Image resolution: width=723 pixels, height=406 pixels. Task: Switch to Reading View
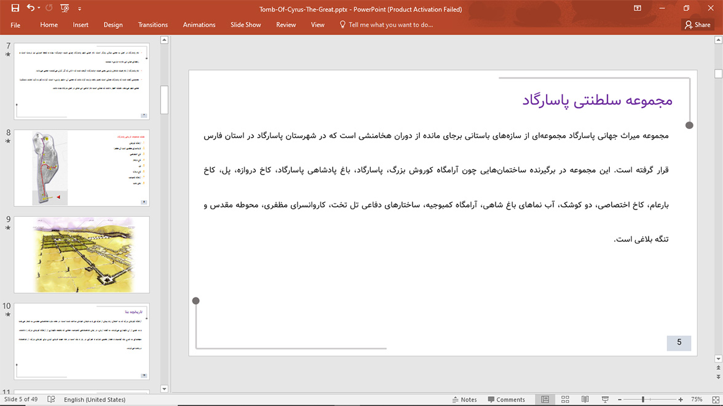coord(585,399)
